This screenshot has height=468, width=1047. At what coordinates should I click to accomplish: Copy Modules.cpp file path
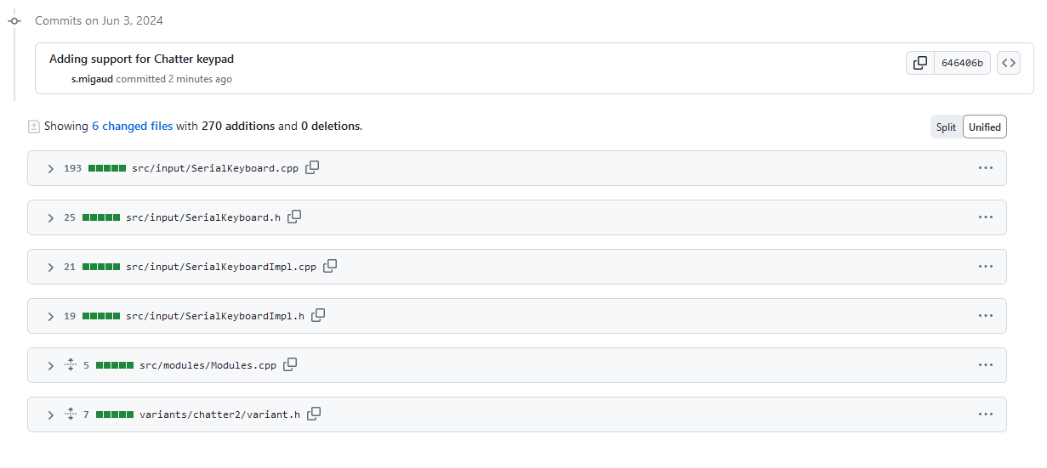[x=290, y=364]
